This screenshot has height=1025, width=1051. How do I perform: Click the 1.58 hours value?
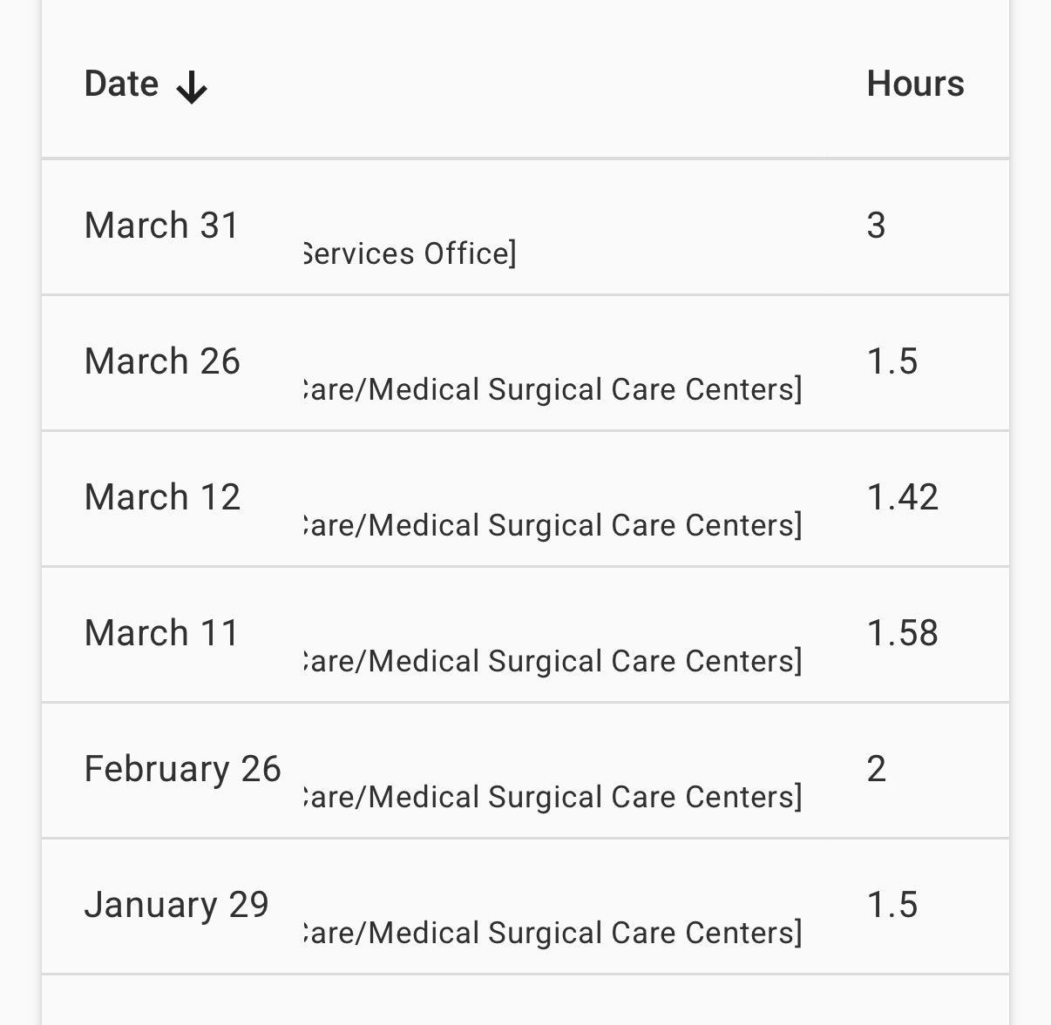coord(903,633)
